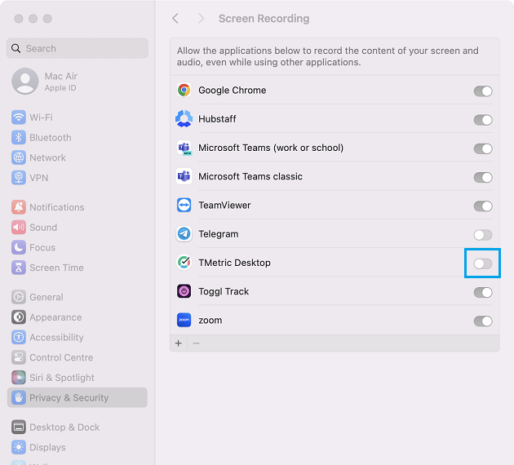Select the Google Chrome name text
This screenshot has height=465, width=514.
(x=232, y=90)
